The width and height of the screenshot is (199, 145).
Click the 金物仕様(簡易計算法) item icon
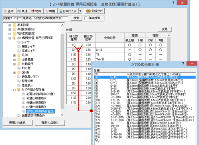pos(24,111)
